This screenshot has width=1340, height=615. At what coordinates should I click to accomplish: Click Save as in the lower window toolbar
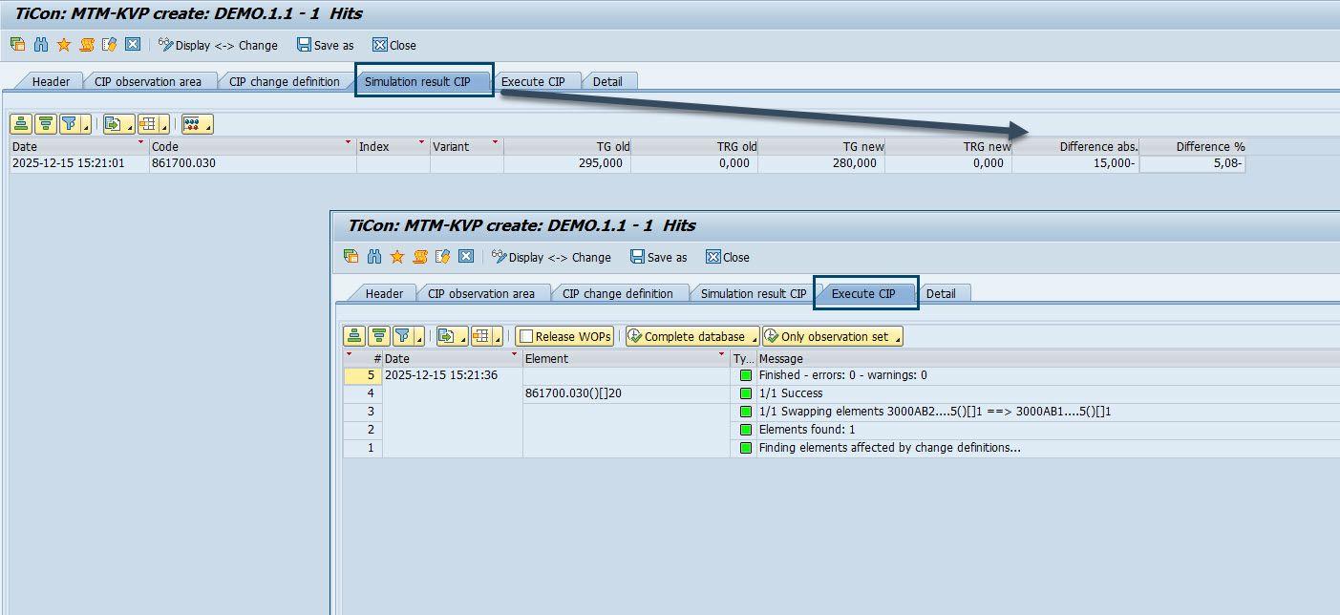tap(658, 257)
